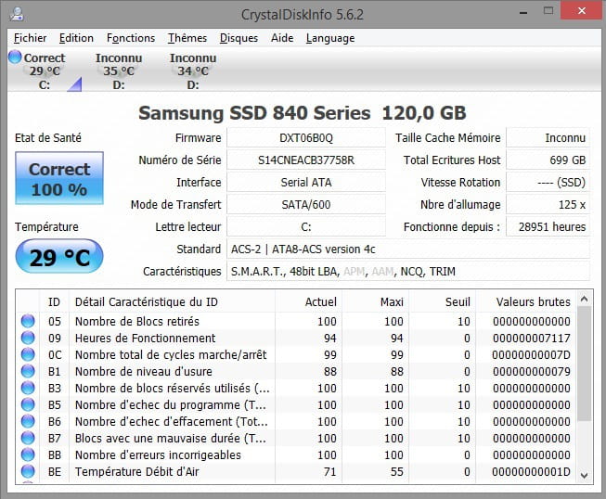Click the ID column header
Screen dimensions: 606x499
[54, 301]
